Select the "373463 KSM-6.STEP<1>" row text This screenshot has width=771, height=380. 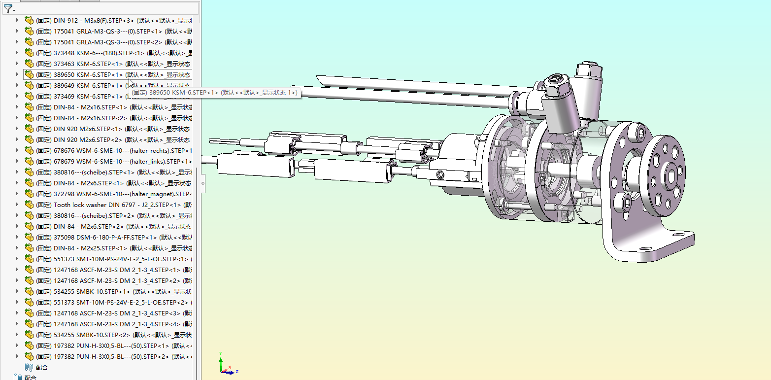[113, 64]
